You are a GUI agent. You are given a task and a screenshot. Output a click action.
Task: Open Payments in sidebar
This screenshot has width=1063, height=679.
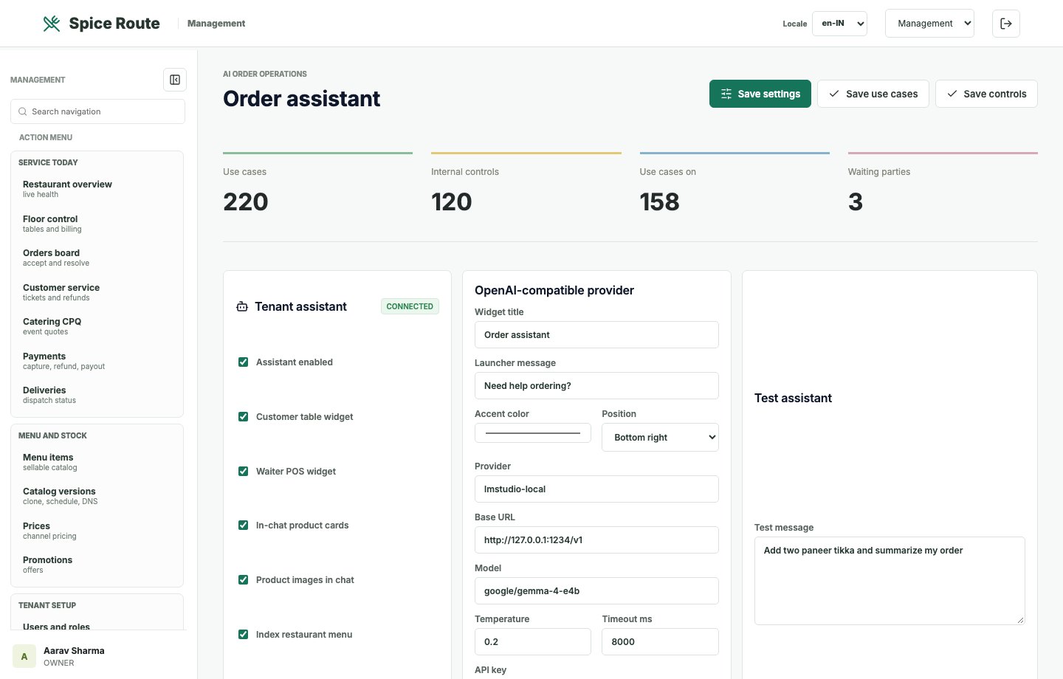(x=97, y=361)
